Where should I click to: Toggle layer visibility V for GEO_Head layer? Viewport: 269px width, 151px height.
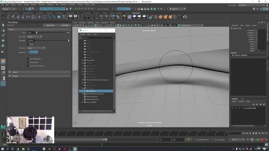pyautogui.click(x=233, y=108)
